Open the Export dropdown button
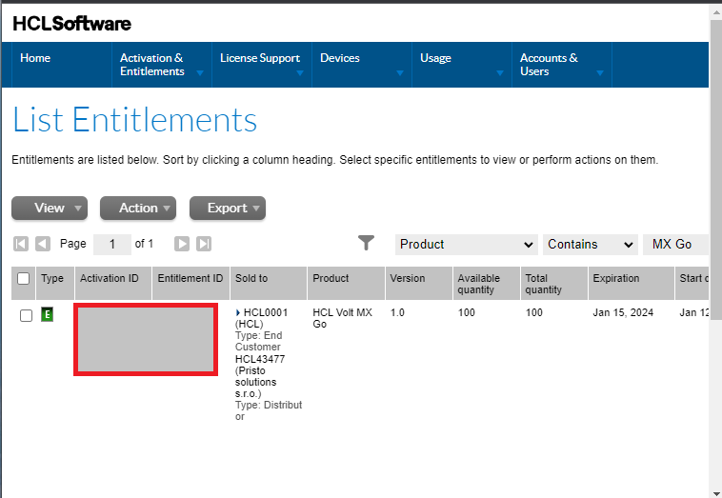This screenshot has height=498, width=722. [227, 208]
